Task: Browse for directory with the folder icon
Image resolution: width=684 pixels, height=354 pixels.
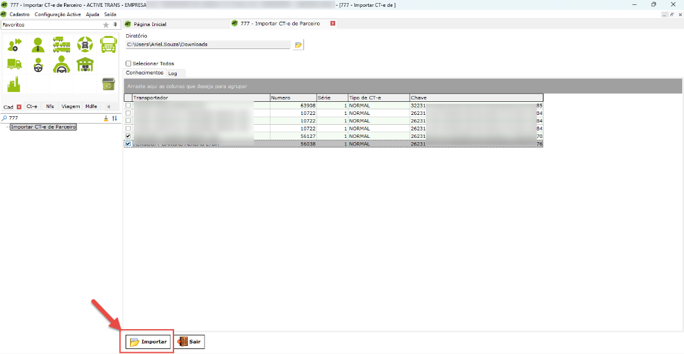Action: (x=298, y=45)
